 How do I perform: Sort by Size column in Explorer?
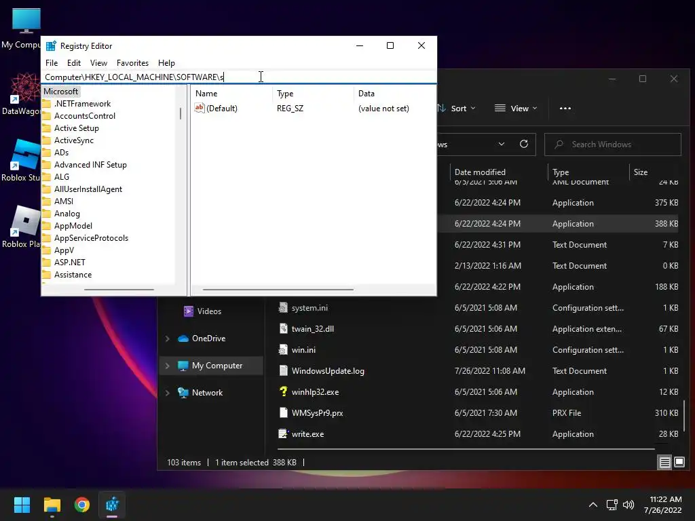coord(641,172)
